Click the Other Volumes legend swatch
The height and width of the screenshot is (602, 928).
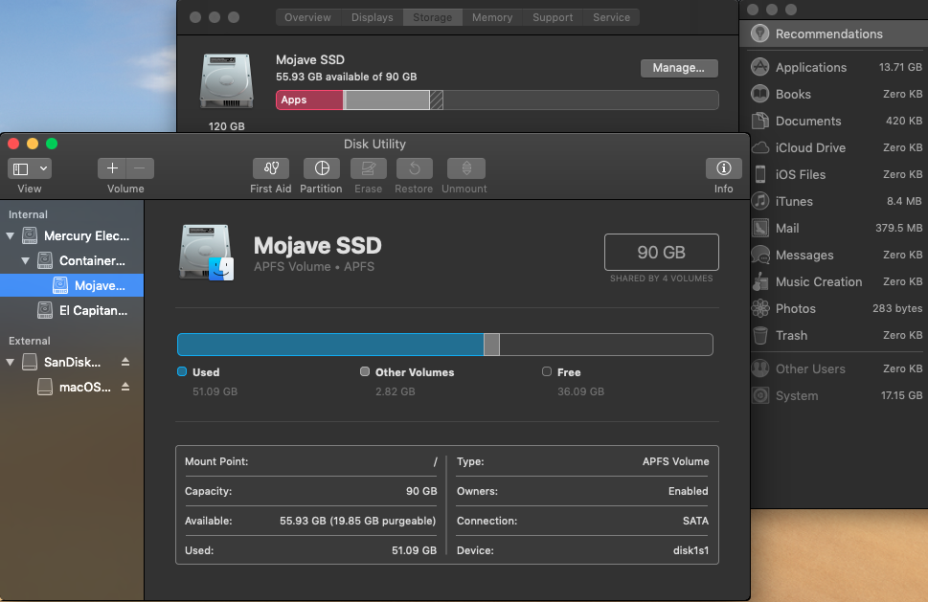tap(365, 371)
